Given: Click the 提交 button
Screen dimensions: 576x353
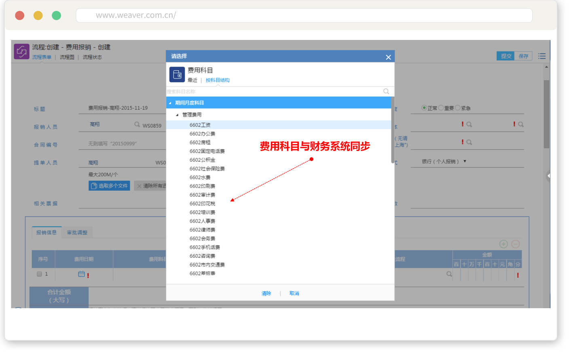Looking at the screenshot, I should point(506,56).
